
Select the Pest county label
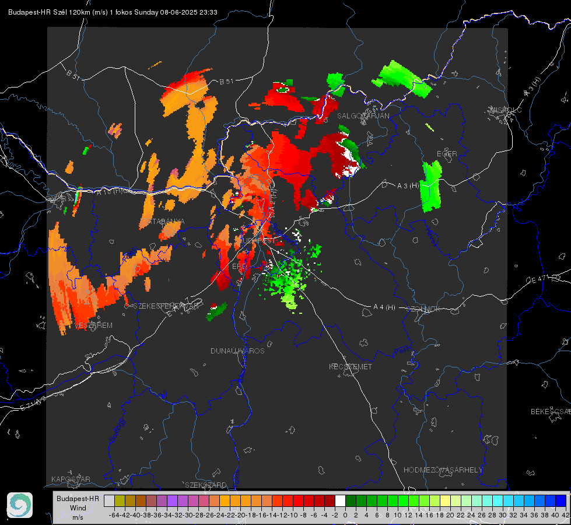tap(402, 351)
